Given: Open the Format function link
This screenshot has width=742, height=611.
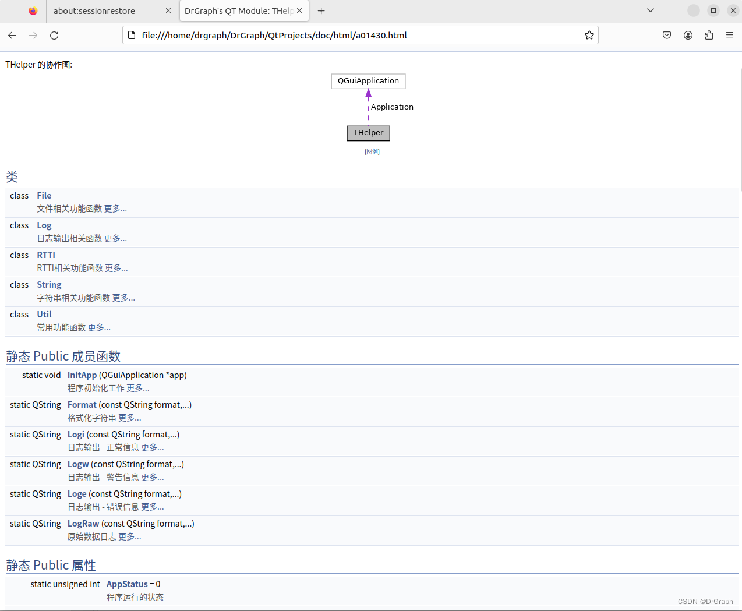Looking at the screenshot, I should click(82, 405).
